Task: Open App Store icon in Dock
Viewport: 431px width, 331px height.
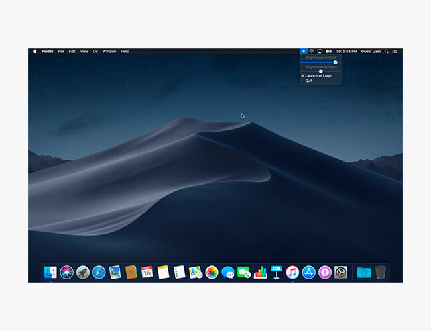Action: [x=309, y=272]
